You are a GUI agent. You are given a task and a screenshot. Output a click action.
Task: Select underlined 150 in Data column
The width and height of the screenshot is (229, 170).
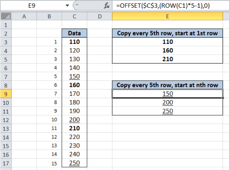coord(74,76)
